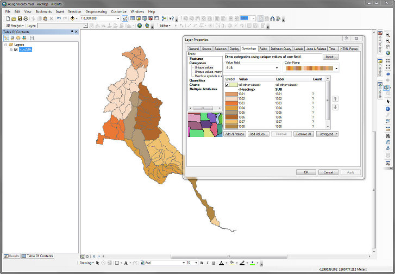The image size is (395, 274).
Task: Click the Select Elements black arrow tool
Action: pyautogui.click(x=388, y=101)
